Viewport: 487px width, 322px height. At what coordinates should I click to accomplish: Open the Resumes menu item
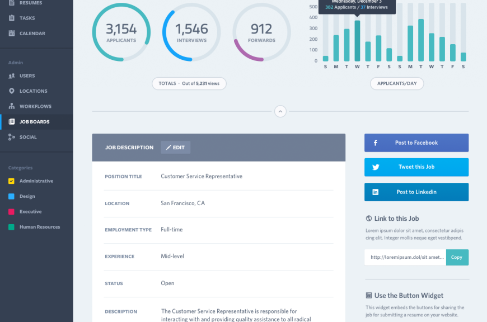[x=30, y=3]
